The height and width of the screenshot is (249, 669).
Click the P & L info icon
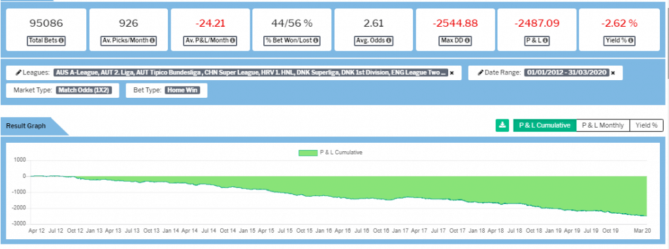545,41
